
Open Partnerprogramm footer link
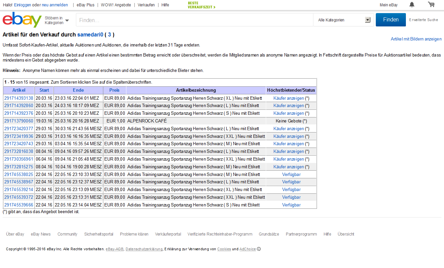coord(301,234)
